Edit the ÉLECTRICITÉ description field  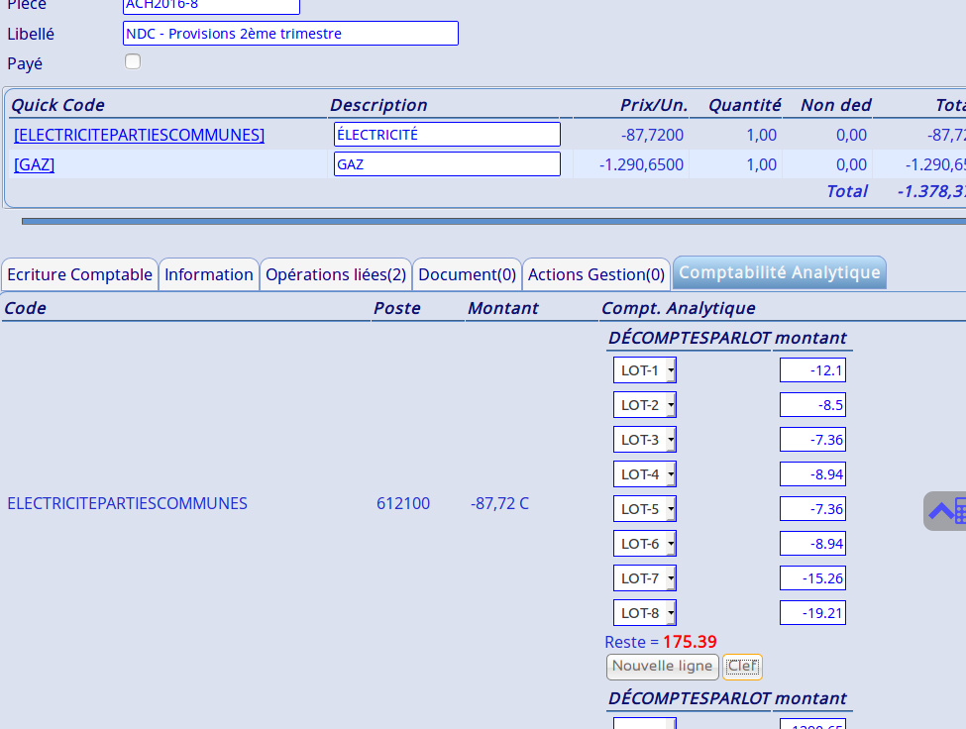coord(447,135)
